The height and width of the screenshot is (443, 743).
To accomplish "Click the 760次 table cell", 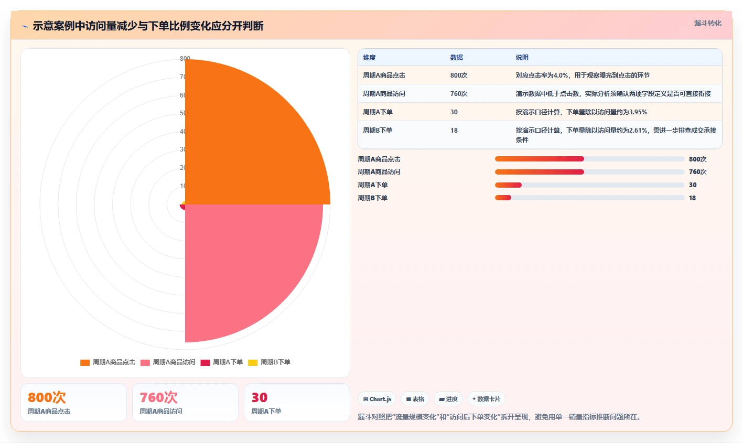I will click(x=459, y=94).
